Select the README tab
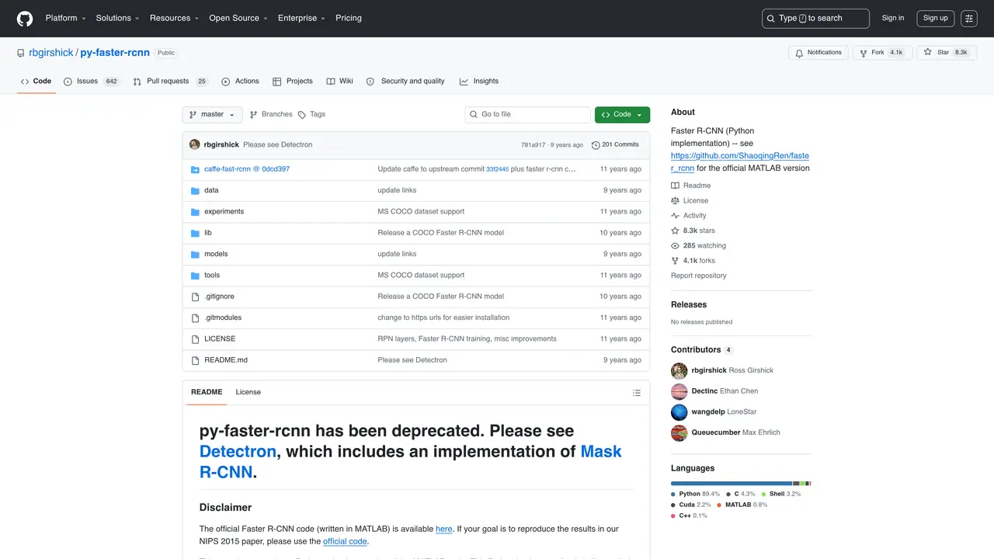994x559 pixels. click(x=207, y=393)
